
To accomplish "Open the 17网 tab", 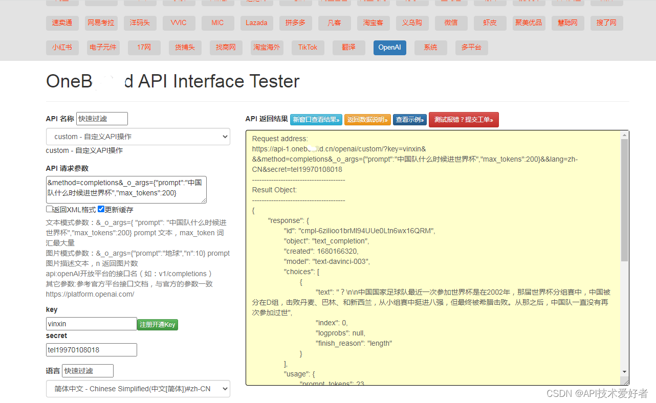I will click(144, 48).
